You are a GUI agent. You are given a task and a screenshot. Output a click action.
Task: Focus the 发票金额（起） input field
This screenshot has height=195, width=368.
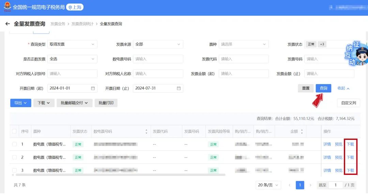[x=244, y=74]
